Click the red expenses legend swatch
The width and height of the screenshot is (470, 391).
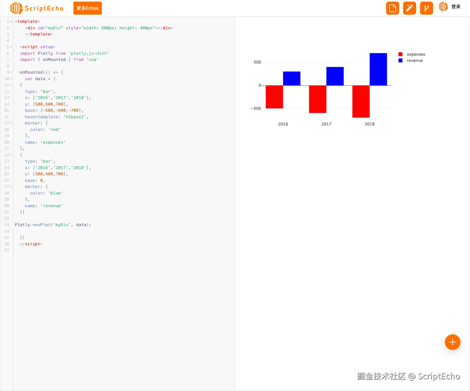pos(400,54)
